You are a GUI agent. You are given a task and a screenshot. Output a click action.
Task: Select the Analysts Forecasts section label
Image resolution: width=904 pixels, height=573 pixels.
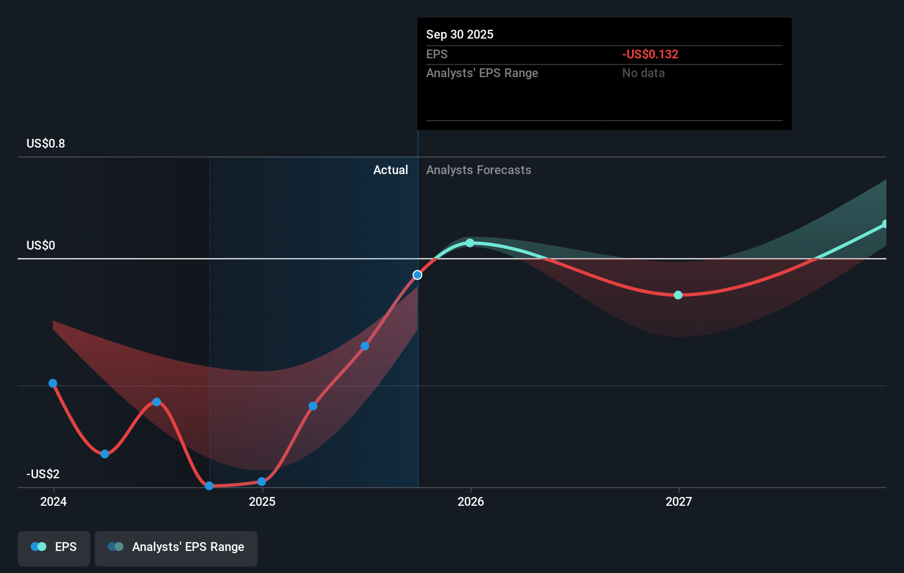pos(478,170)
